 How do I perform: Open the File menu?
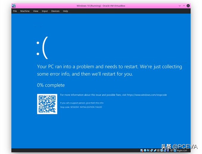click(15, 11)
